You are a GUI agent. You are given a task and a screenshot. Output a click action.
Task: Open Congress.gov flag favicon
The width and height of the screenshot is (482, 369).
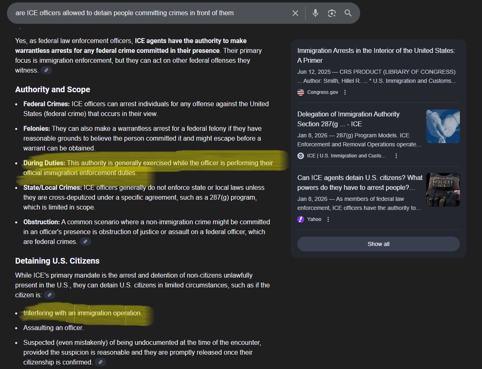(x=301, y=92)
